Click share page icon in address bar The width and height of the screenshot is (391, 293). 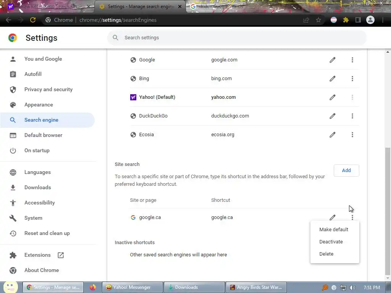click(x=306, y=20)
